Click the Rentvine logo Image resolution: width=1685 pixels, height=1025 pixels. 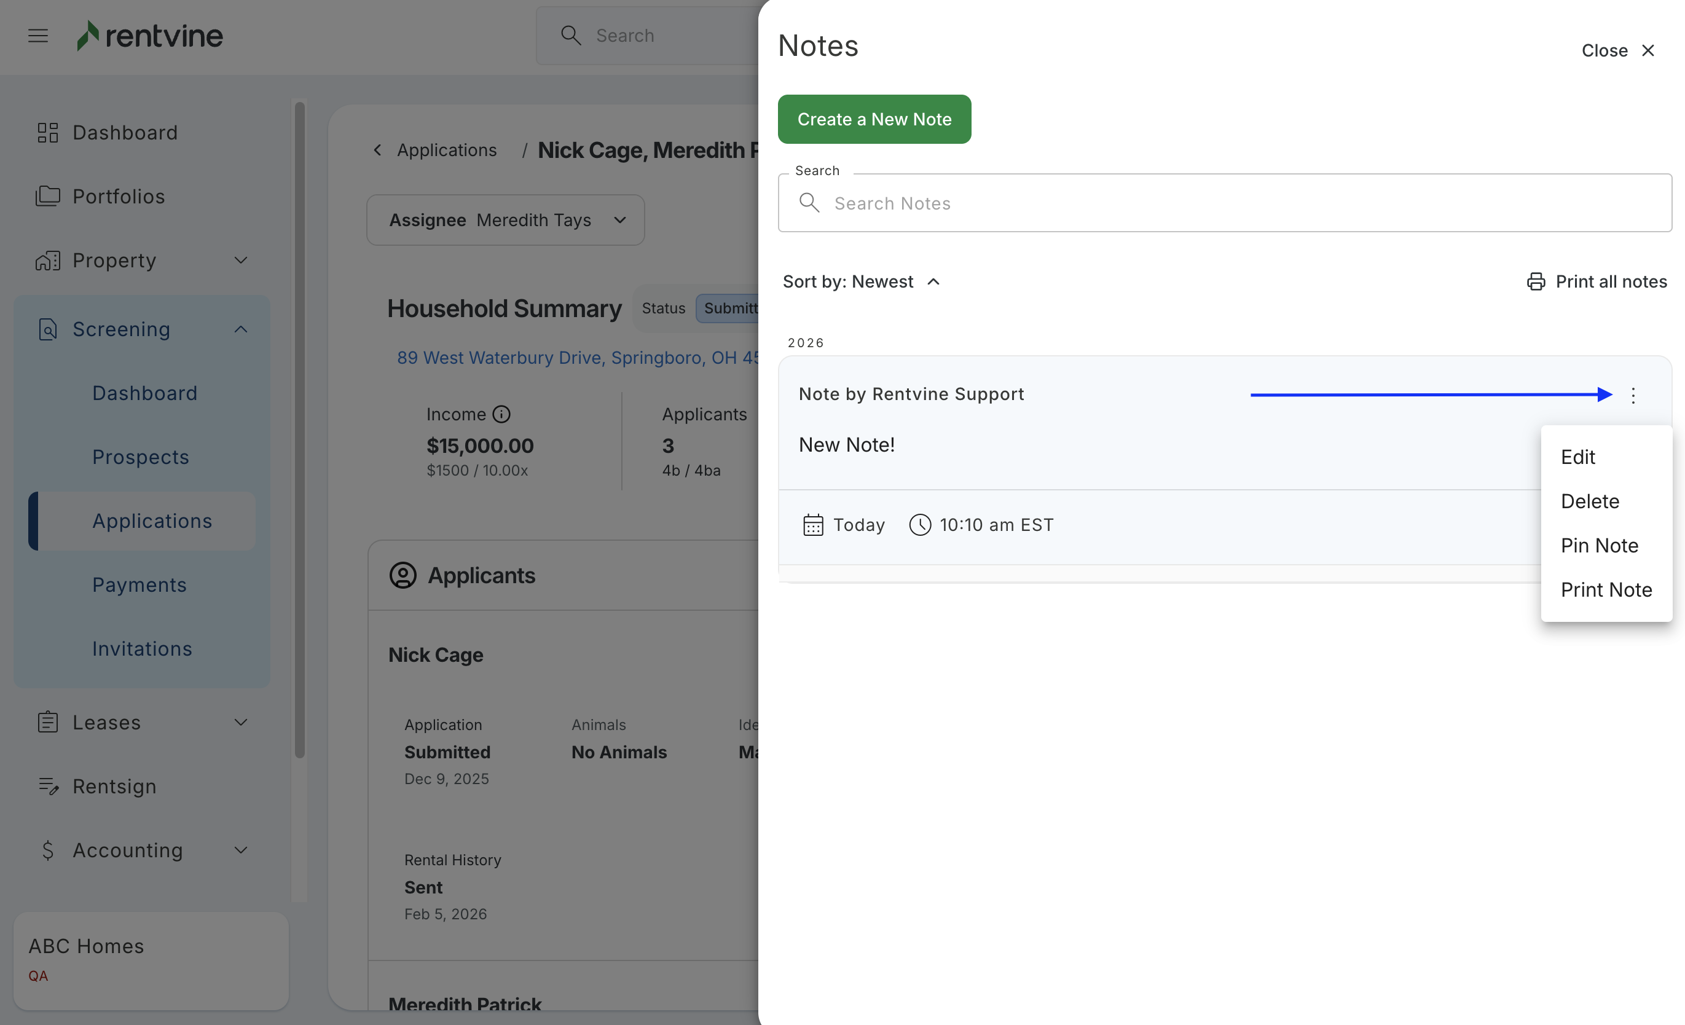(150, 36)
